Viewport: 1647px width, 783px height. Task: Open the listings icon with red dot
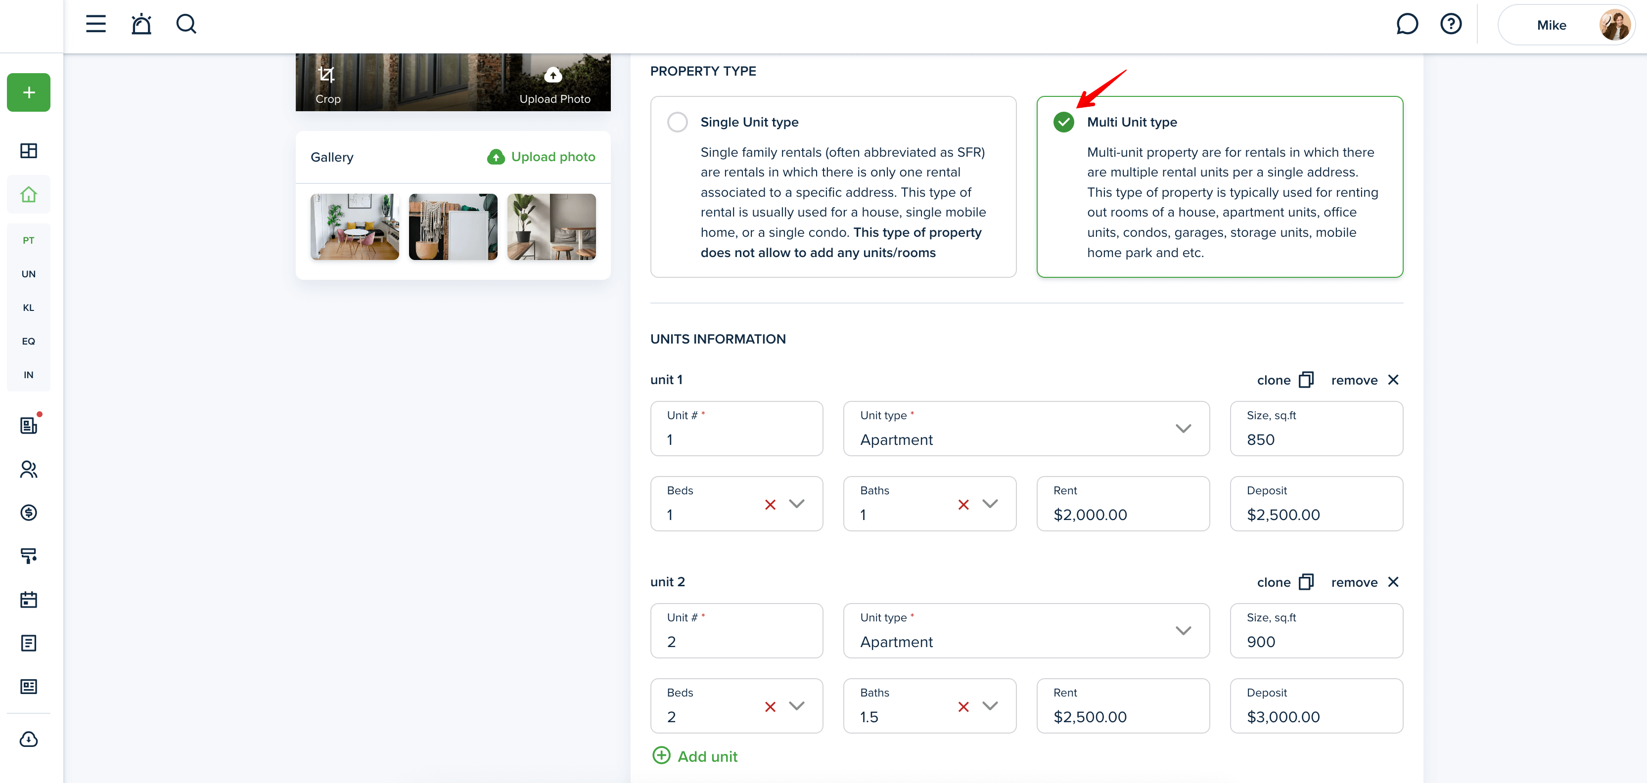pyautogui.click(x=29, y=425)
